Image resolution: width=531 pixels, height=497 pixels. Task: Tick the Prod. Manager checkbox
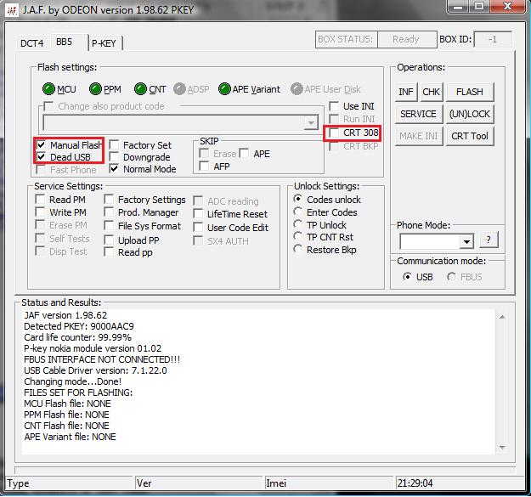(x=109, y=212)
